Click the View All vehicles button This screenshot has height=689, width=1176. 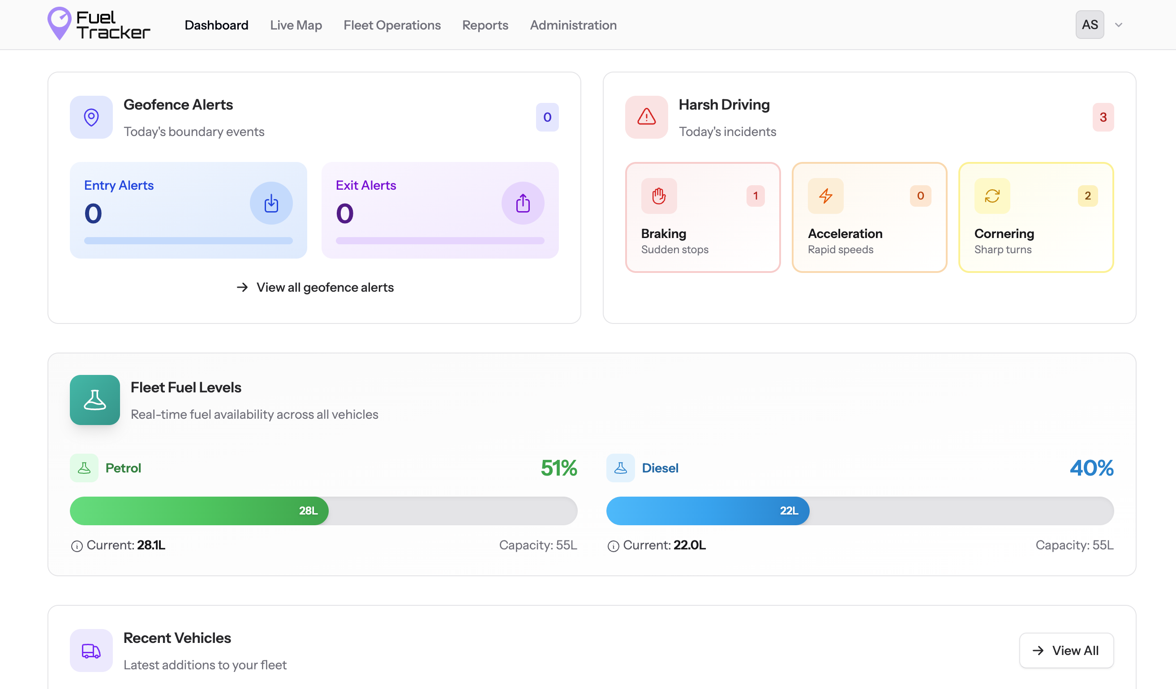[x=1066, y=651]
